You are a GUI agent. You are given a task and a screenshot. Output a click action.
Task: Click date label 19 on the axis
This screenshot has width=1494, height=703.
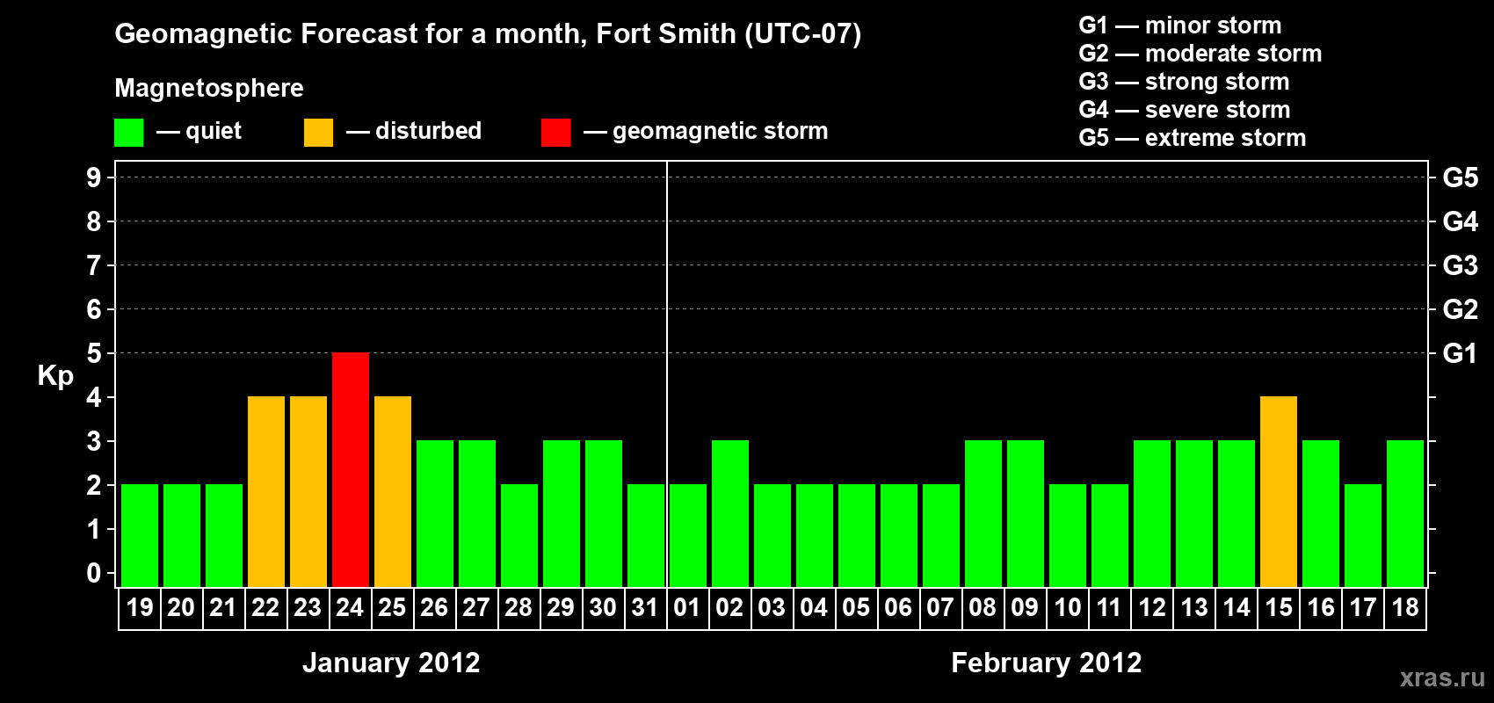140,608
